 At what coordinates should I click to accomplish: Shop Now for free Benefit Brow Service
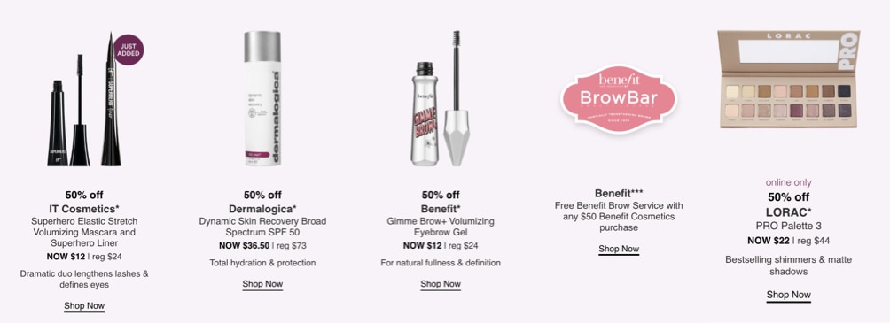[x=619, y=249]
